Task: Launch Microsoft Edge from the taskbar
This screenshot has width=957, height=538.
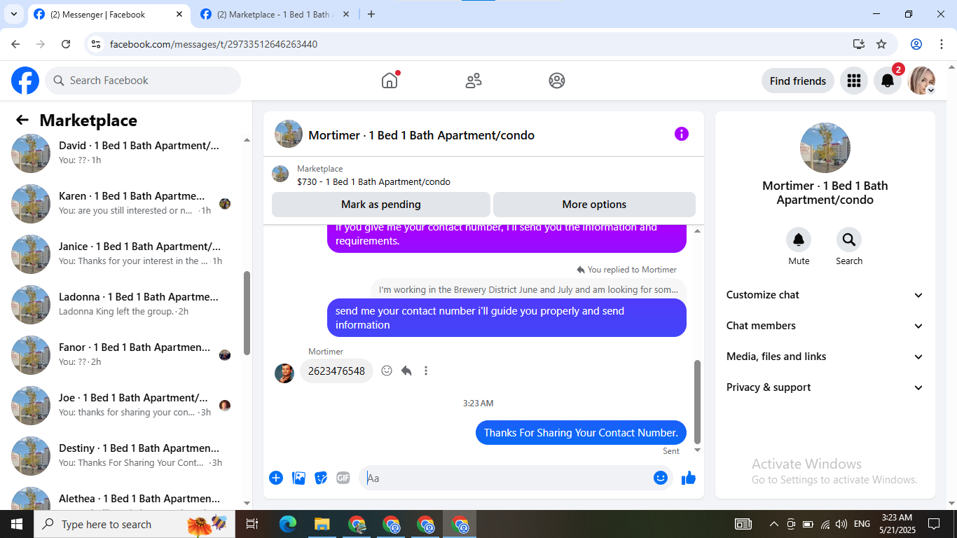Action: [288, 524]
